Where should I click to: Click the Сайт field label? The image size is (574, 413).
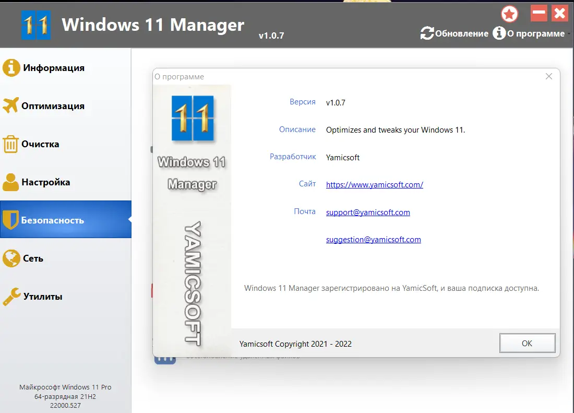coord(307,184)
